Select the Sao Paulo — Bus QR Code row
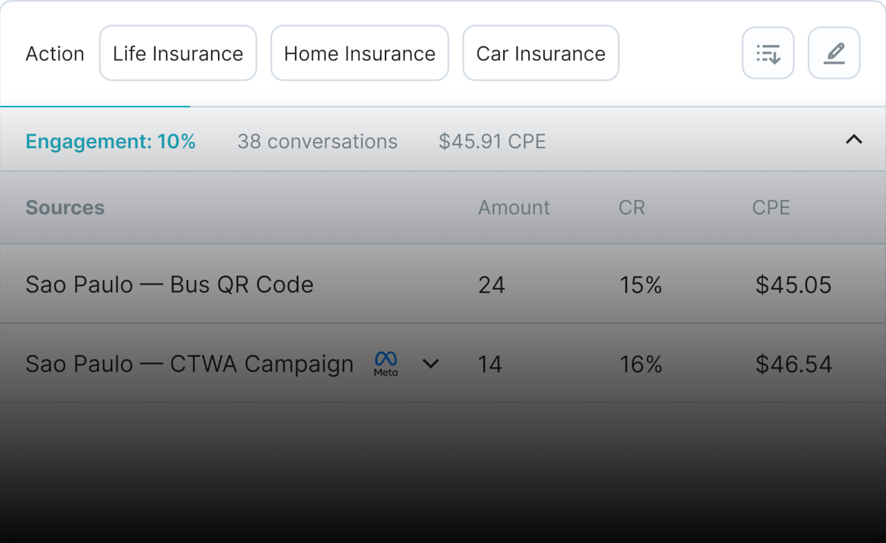Screen dimensions: 886x543 443,284
